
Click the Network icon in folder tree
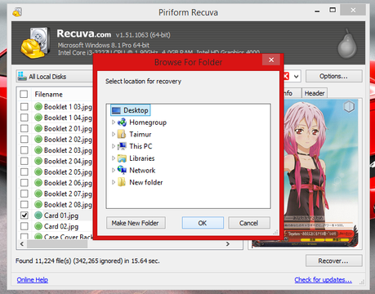(x=122, y=170)
